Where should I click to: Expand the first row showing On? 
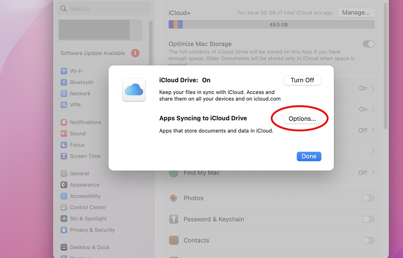tap(373, 88)
